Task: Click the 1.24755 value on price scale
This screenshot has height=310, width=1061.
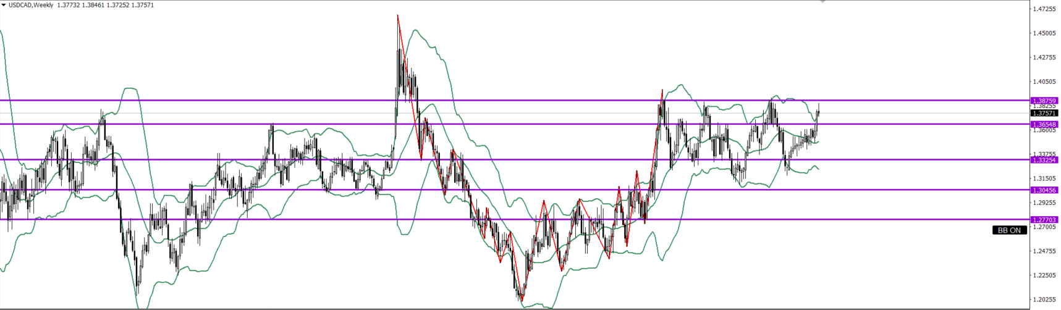Action: (x=1044, y=251)
